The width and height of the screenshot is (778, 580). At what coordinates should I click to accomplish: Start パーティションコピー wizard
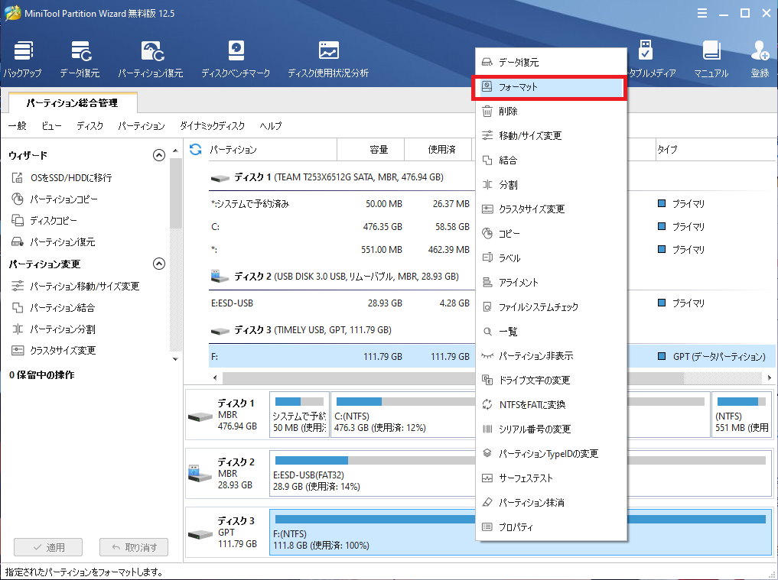(x=54, y=199)
